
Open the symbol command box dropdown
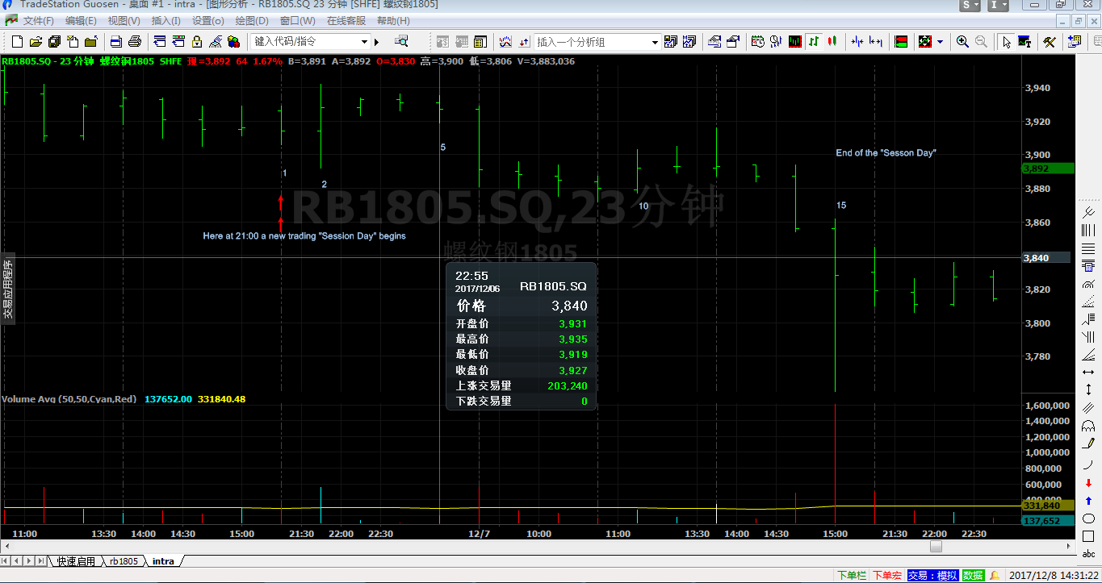[364, 42]
